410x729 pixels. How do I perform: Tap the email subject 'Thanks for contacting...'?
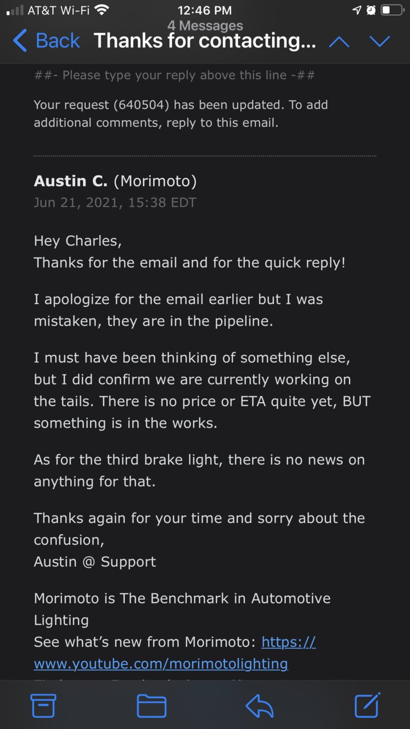[205, 41]
